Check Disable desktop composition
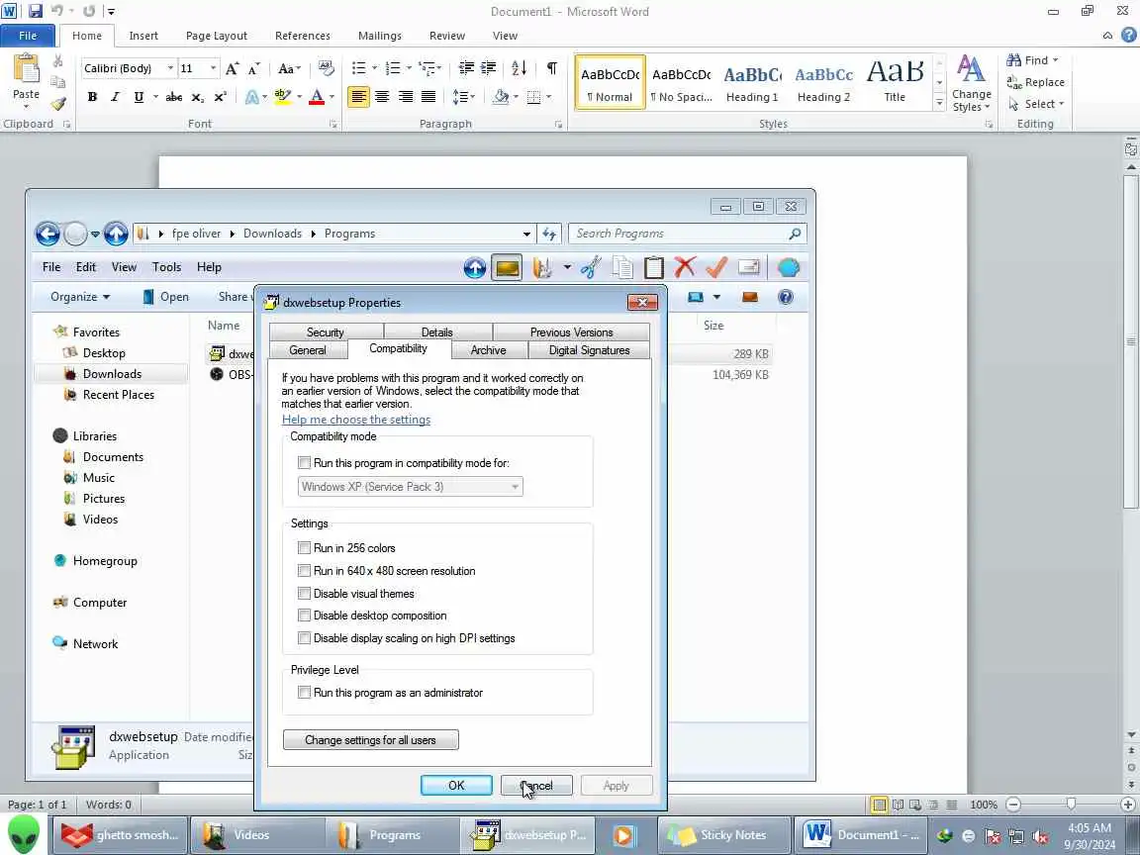Image resolution: width=1140 pixels, height=855 pixels. pyautogui.click(x=304, y=616)
